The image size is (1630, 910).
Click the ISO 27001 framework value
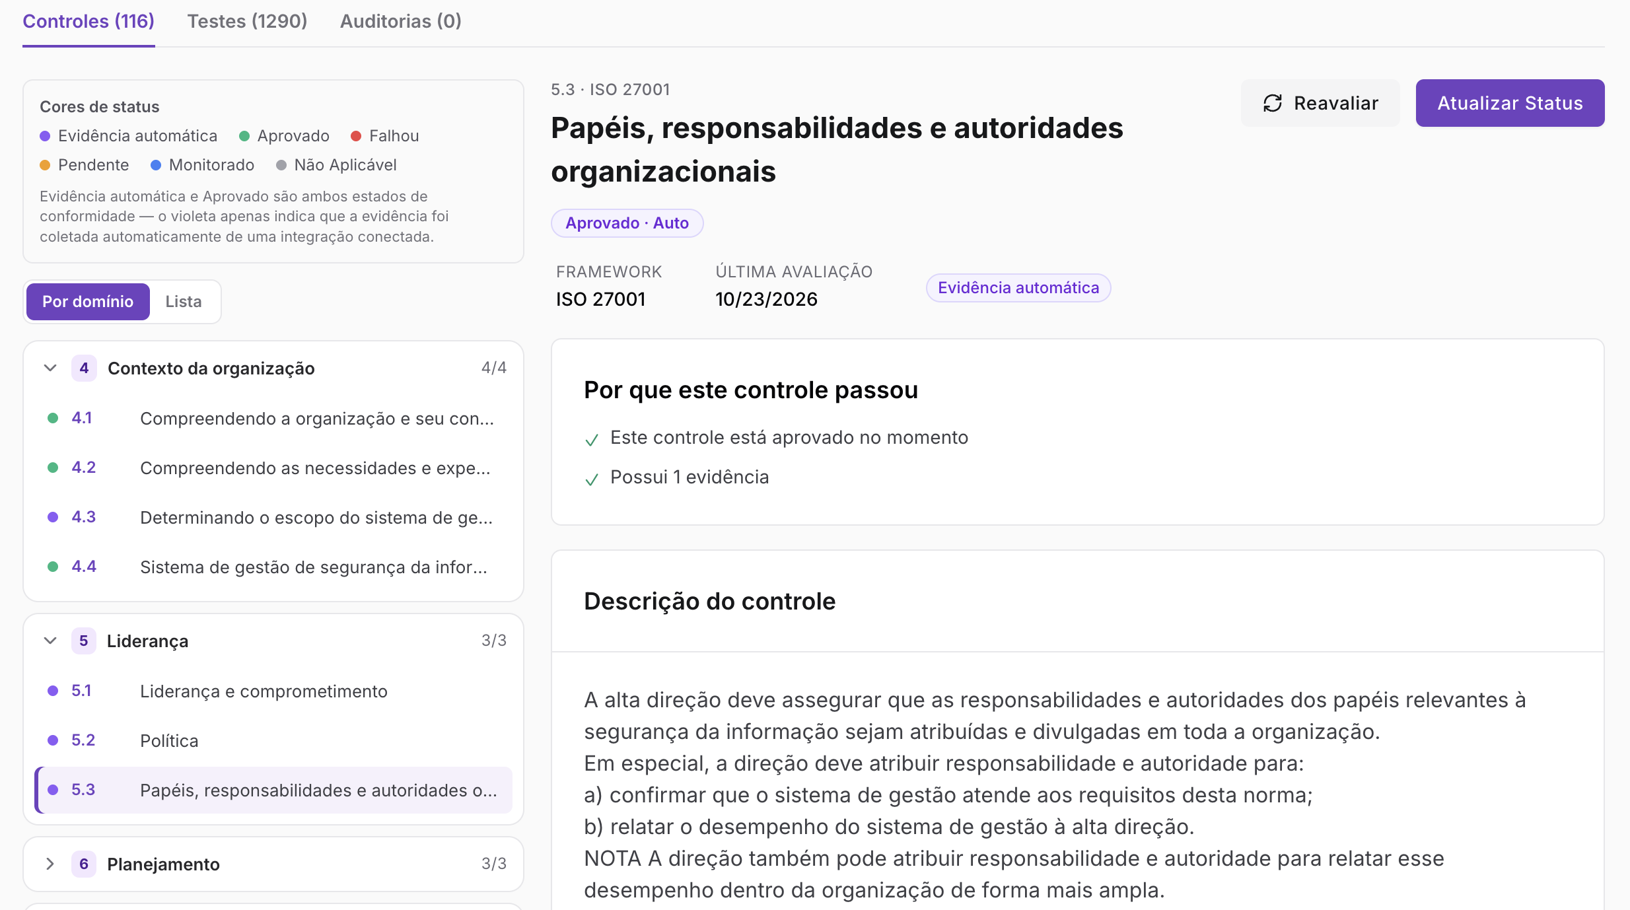600,300
